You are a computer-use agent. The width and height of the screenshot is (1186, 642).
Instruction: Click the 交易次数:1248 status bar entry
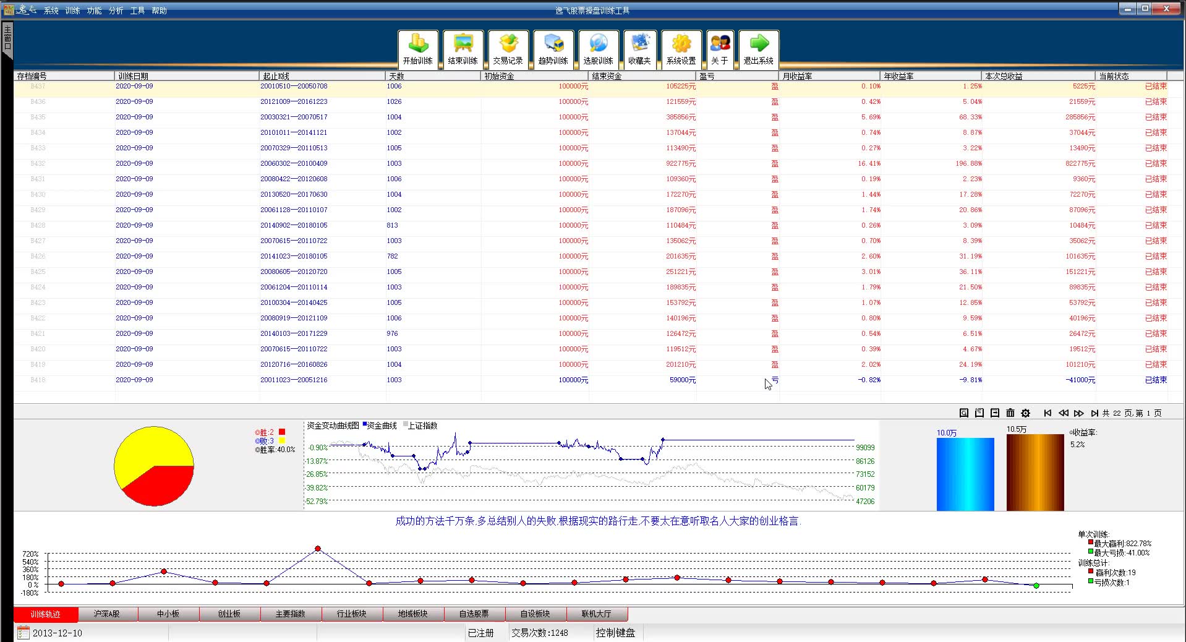tap(539, 633)
